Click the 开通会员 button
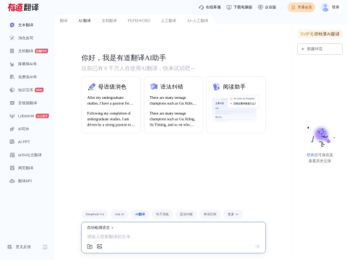 301,7
